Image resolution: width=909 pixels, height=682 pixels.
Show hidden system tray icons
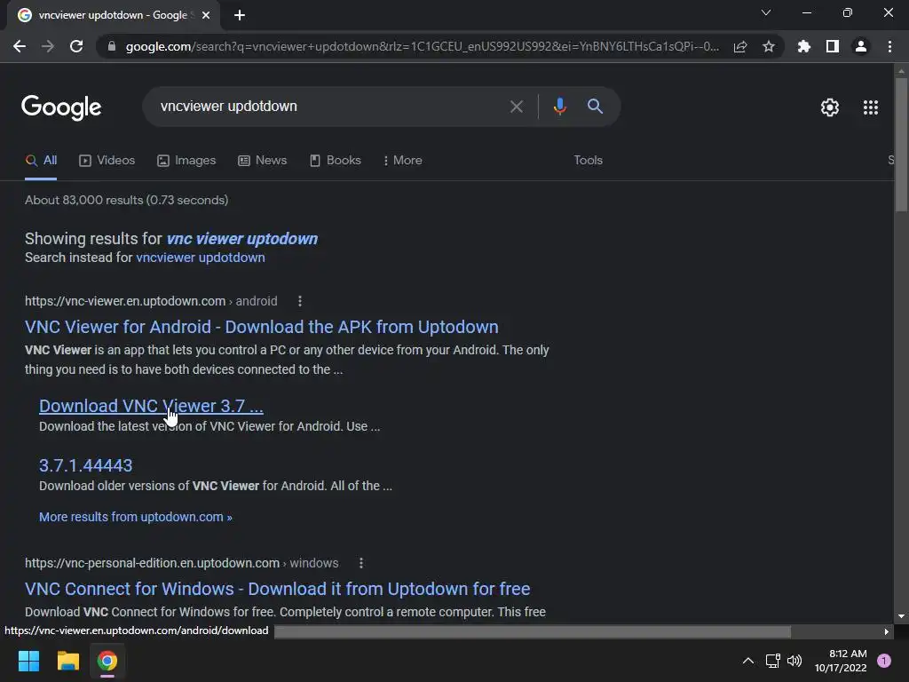pos(747,661)
